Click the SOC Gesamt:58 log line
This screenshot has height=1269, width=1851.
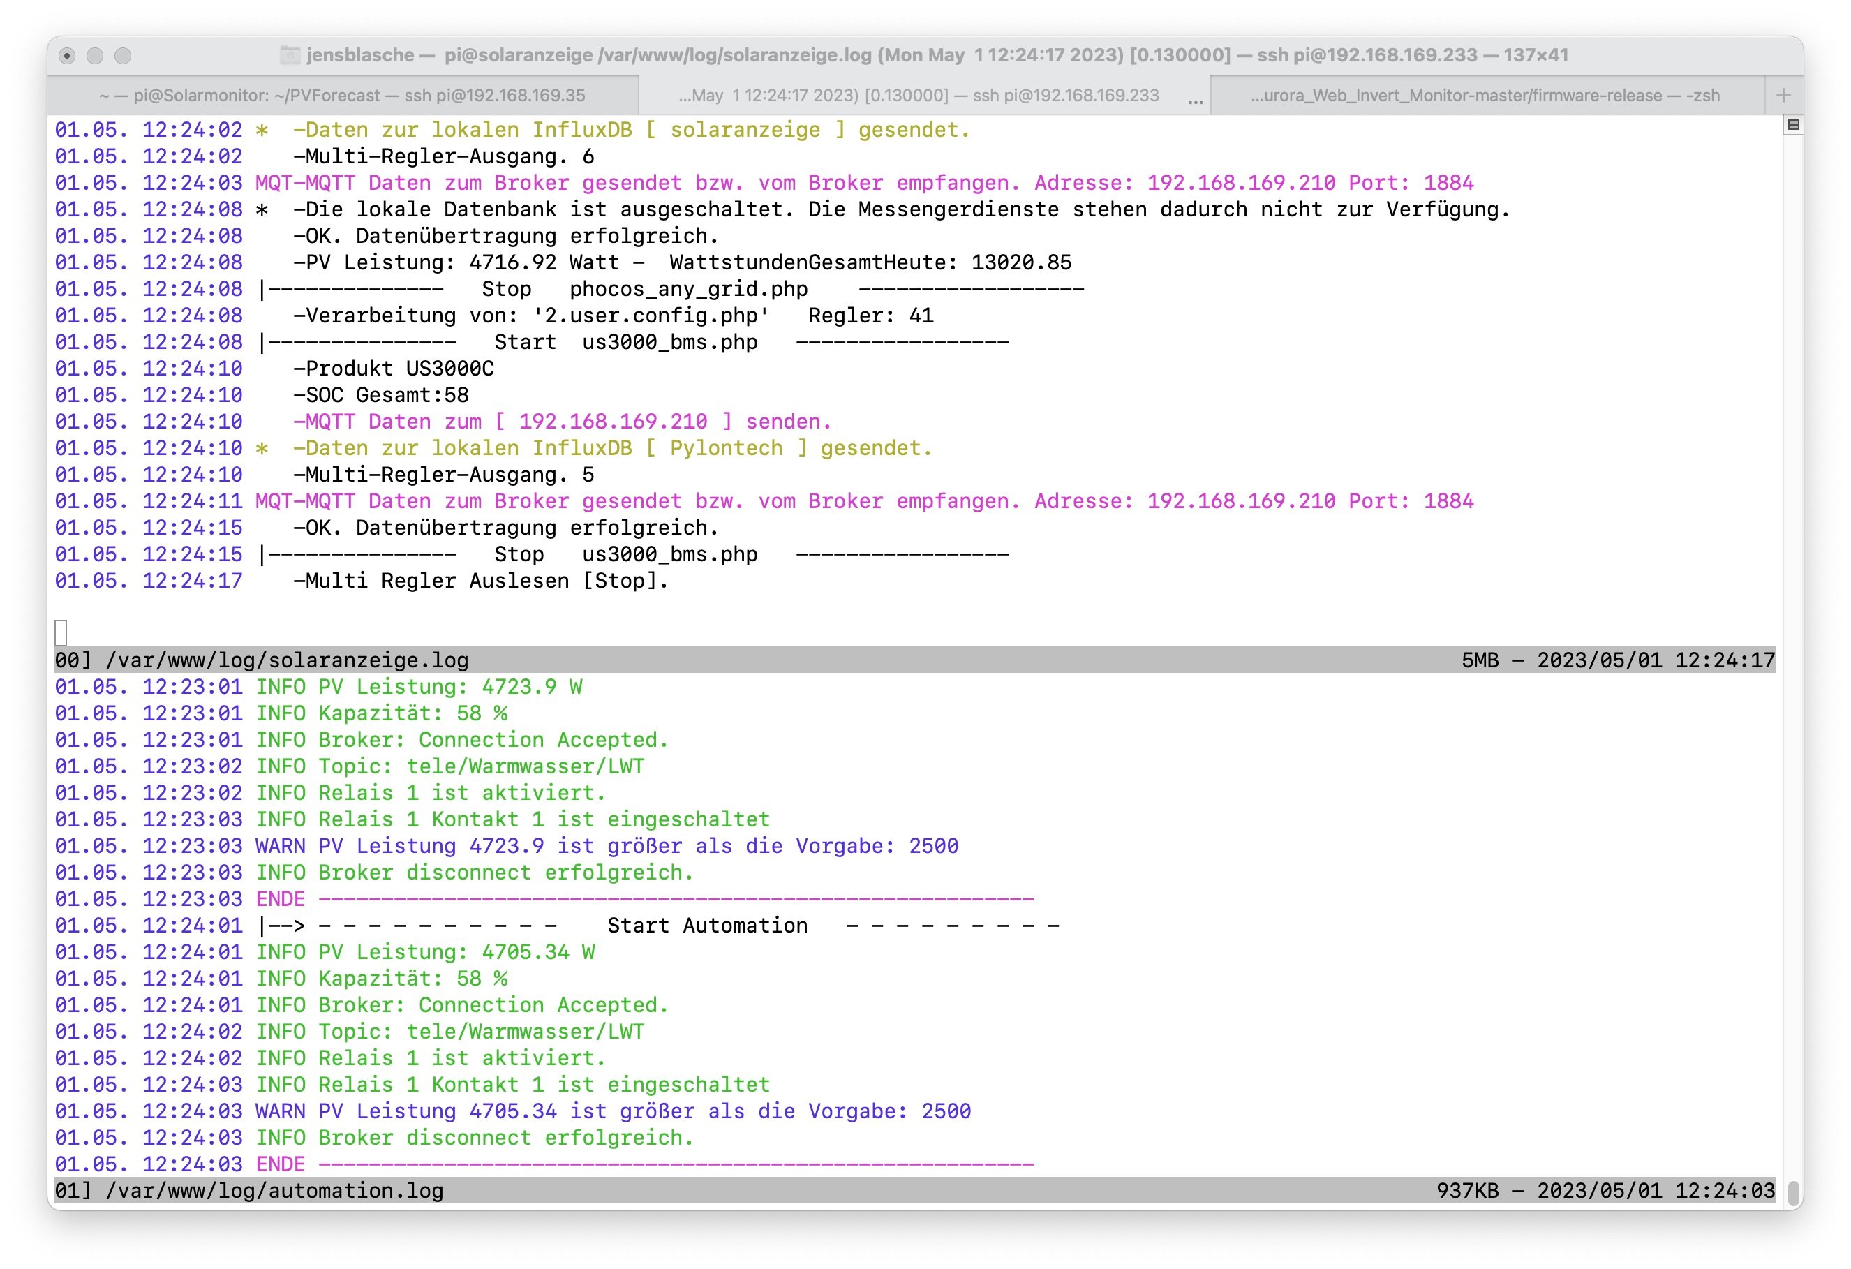[x=380, y=394]
